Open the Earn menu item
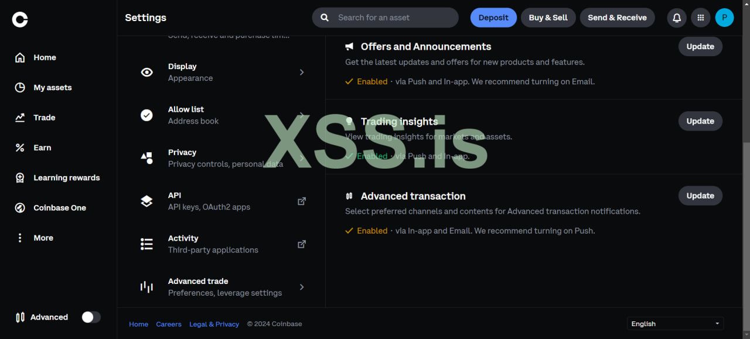This screenshot has height=339, width=750. point(42,148)
